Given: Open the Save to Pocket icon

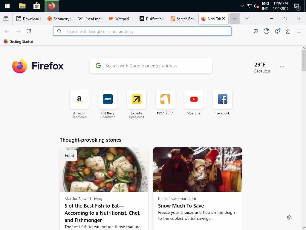Looking at the screenshot, I should pyautogui.click(x=256, y=31).
